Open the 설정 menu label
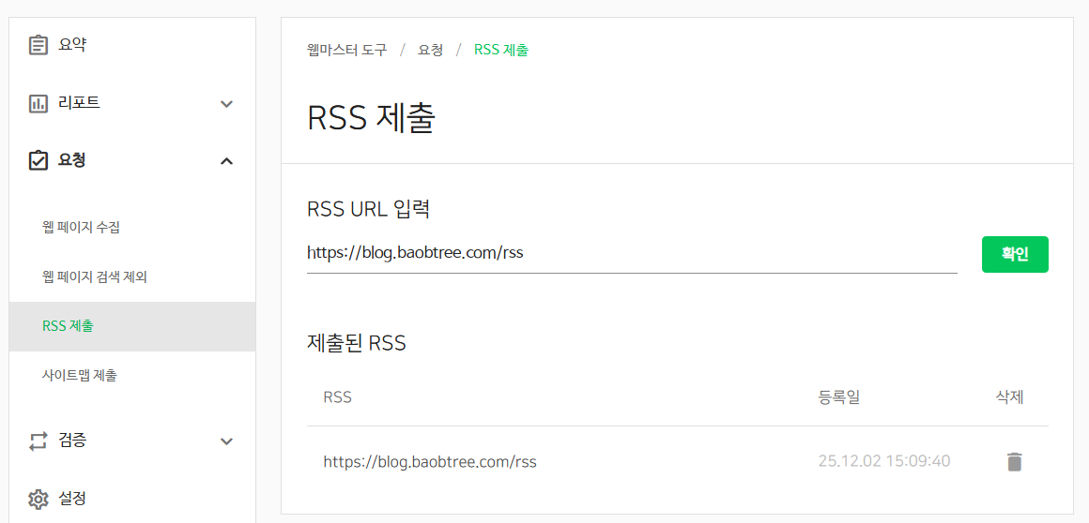The width and height of the screenshot is (1089, 523). (72, 498)
